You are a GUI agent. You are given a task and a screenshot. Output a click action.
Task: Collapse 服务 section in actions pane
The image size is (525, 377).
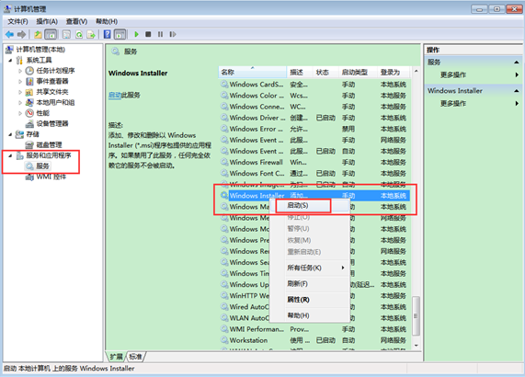tap(516, 63)
